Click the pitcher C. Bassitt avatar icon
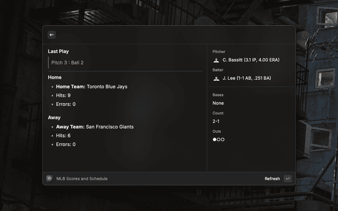The width and height of the screenshot is (338, 211). coord(216,60)
